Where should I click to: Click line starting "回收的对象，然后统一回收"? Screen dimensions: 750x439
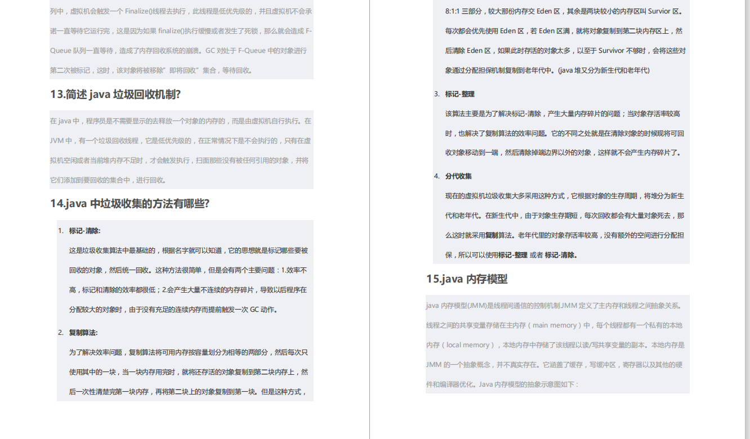188,270
